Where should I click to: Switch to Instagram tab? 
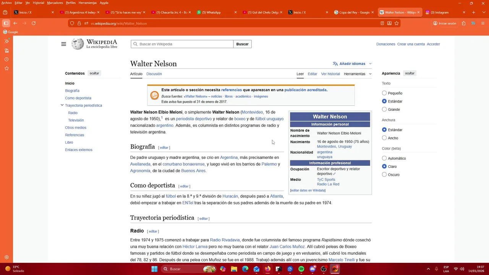tap(445, 12)
